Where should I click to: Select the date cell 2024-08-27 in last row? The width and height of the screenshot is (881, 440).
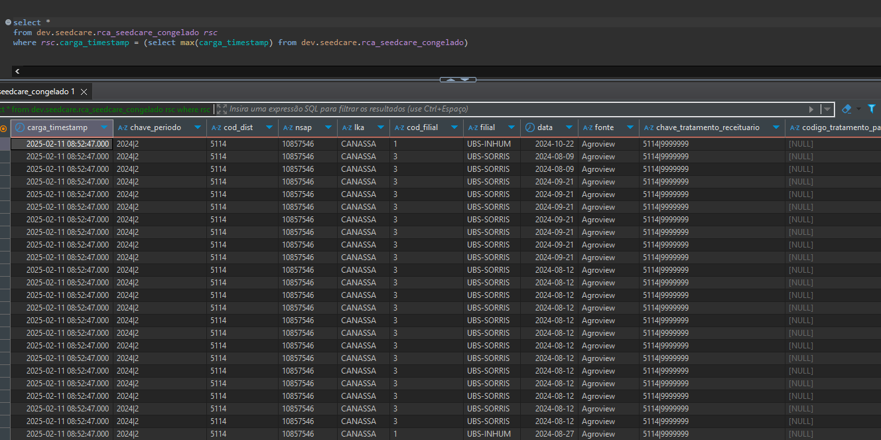549,434
